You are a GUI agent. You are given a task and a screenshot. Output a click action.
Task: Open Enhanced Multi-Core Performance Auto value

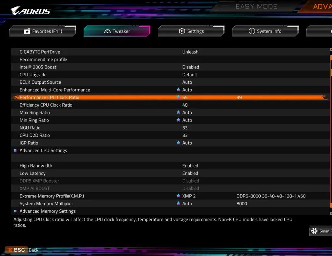coord(187,90)
